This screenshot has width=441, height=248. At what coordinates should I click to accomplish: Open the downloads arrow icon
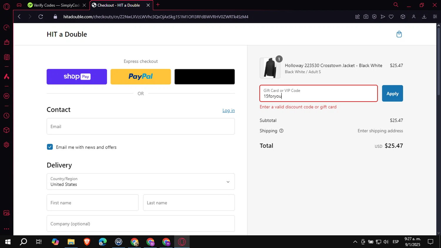click(x=424, y=17)
